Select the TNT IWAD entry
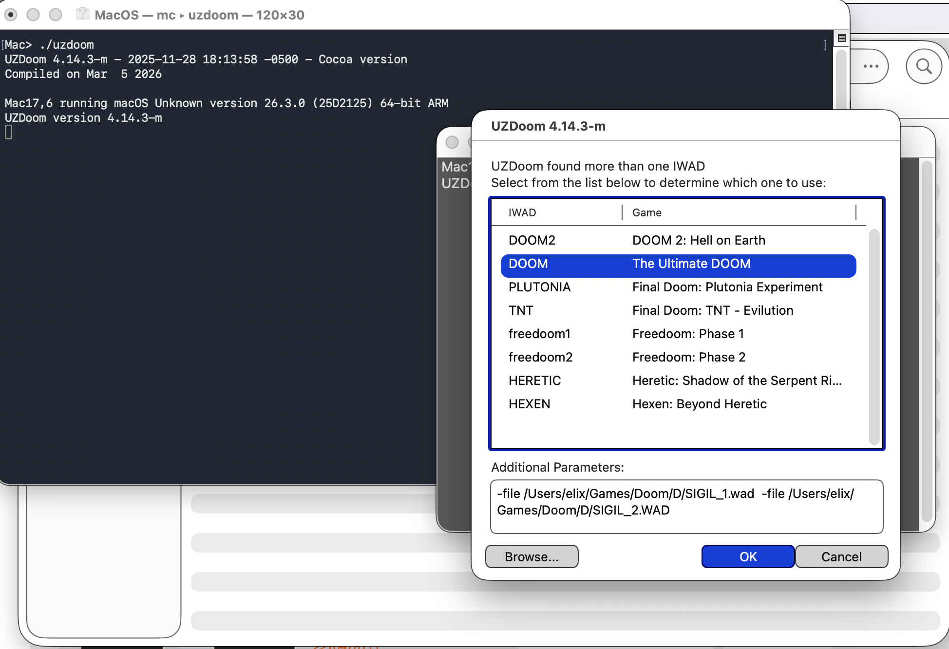The width and height of the screenshot is (949, 649). [x=678, y=310]
